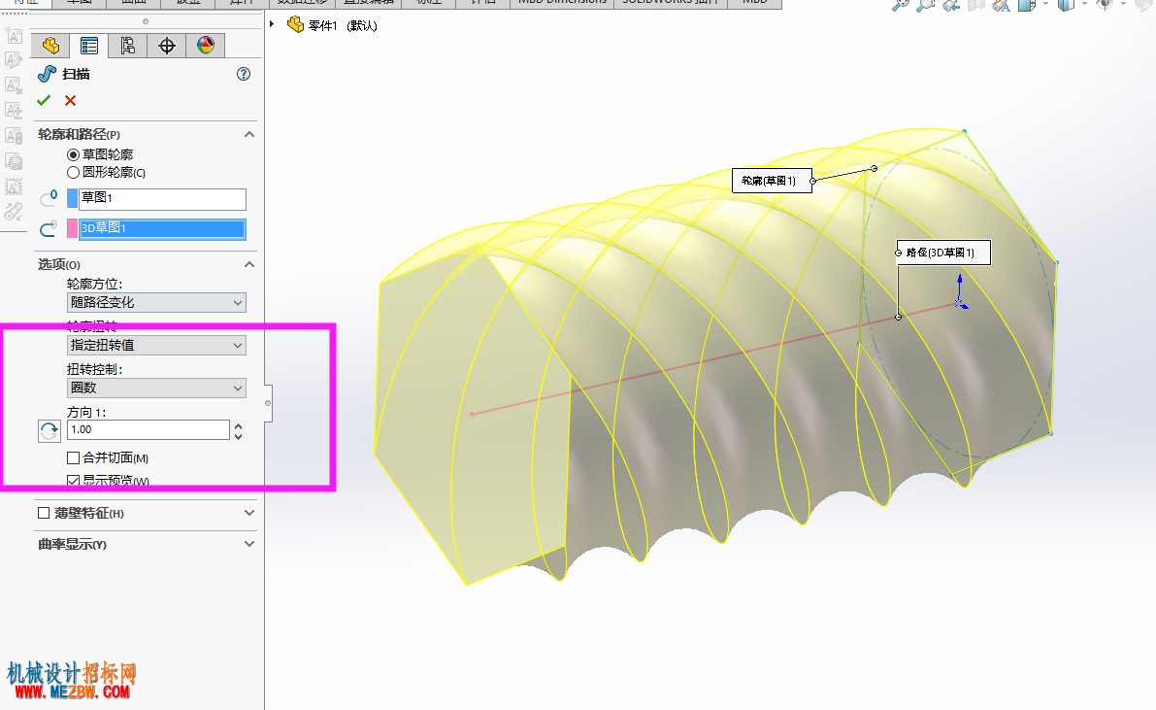
Task: Open the DimXpertManager crosshair tab
Action: (167, 46)
